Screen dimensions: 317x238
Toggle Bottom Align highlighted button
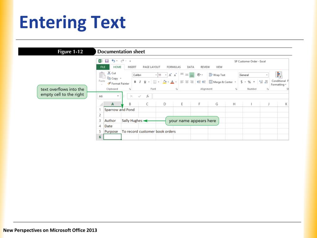[192, 75]
